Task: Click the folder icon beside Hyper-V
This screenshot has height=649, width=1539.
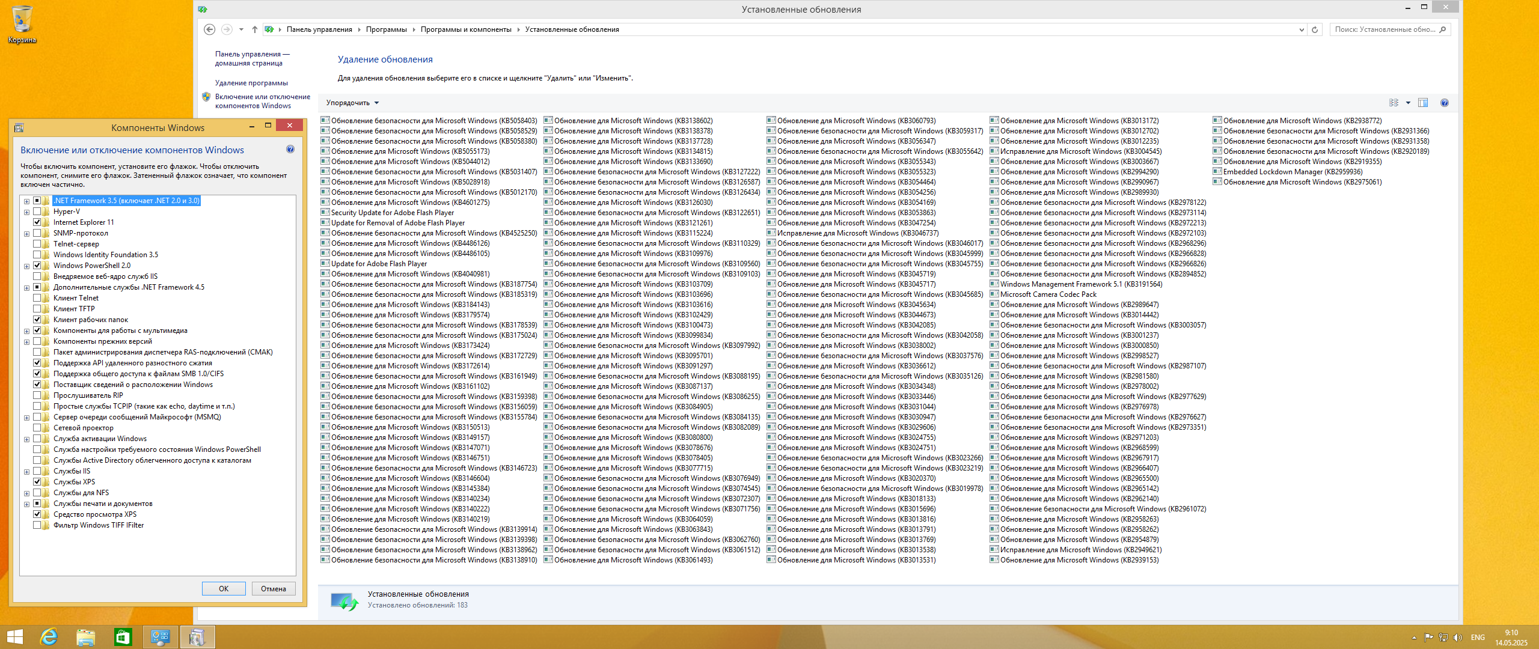Action: [x=46, y=212]
